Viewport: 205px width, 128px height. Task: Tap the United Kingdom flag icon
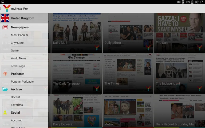pyautogui.click(x=5, y=18)
